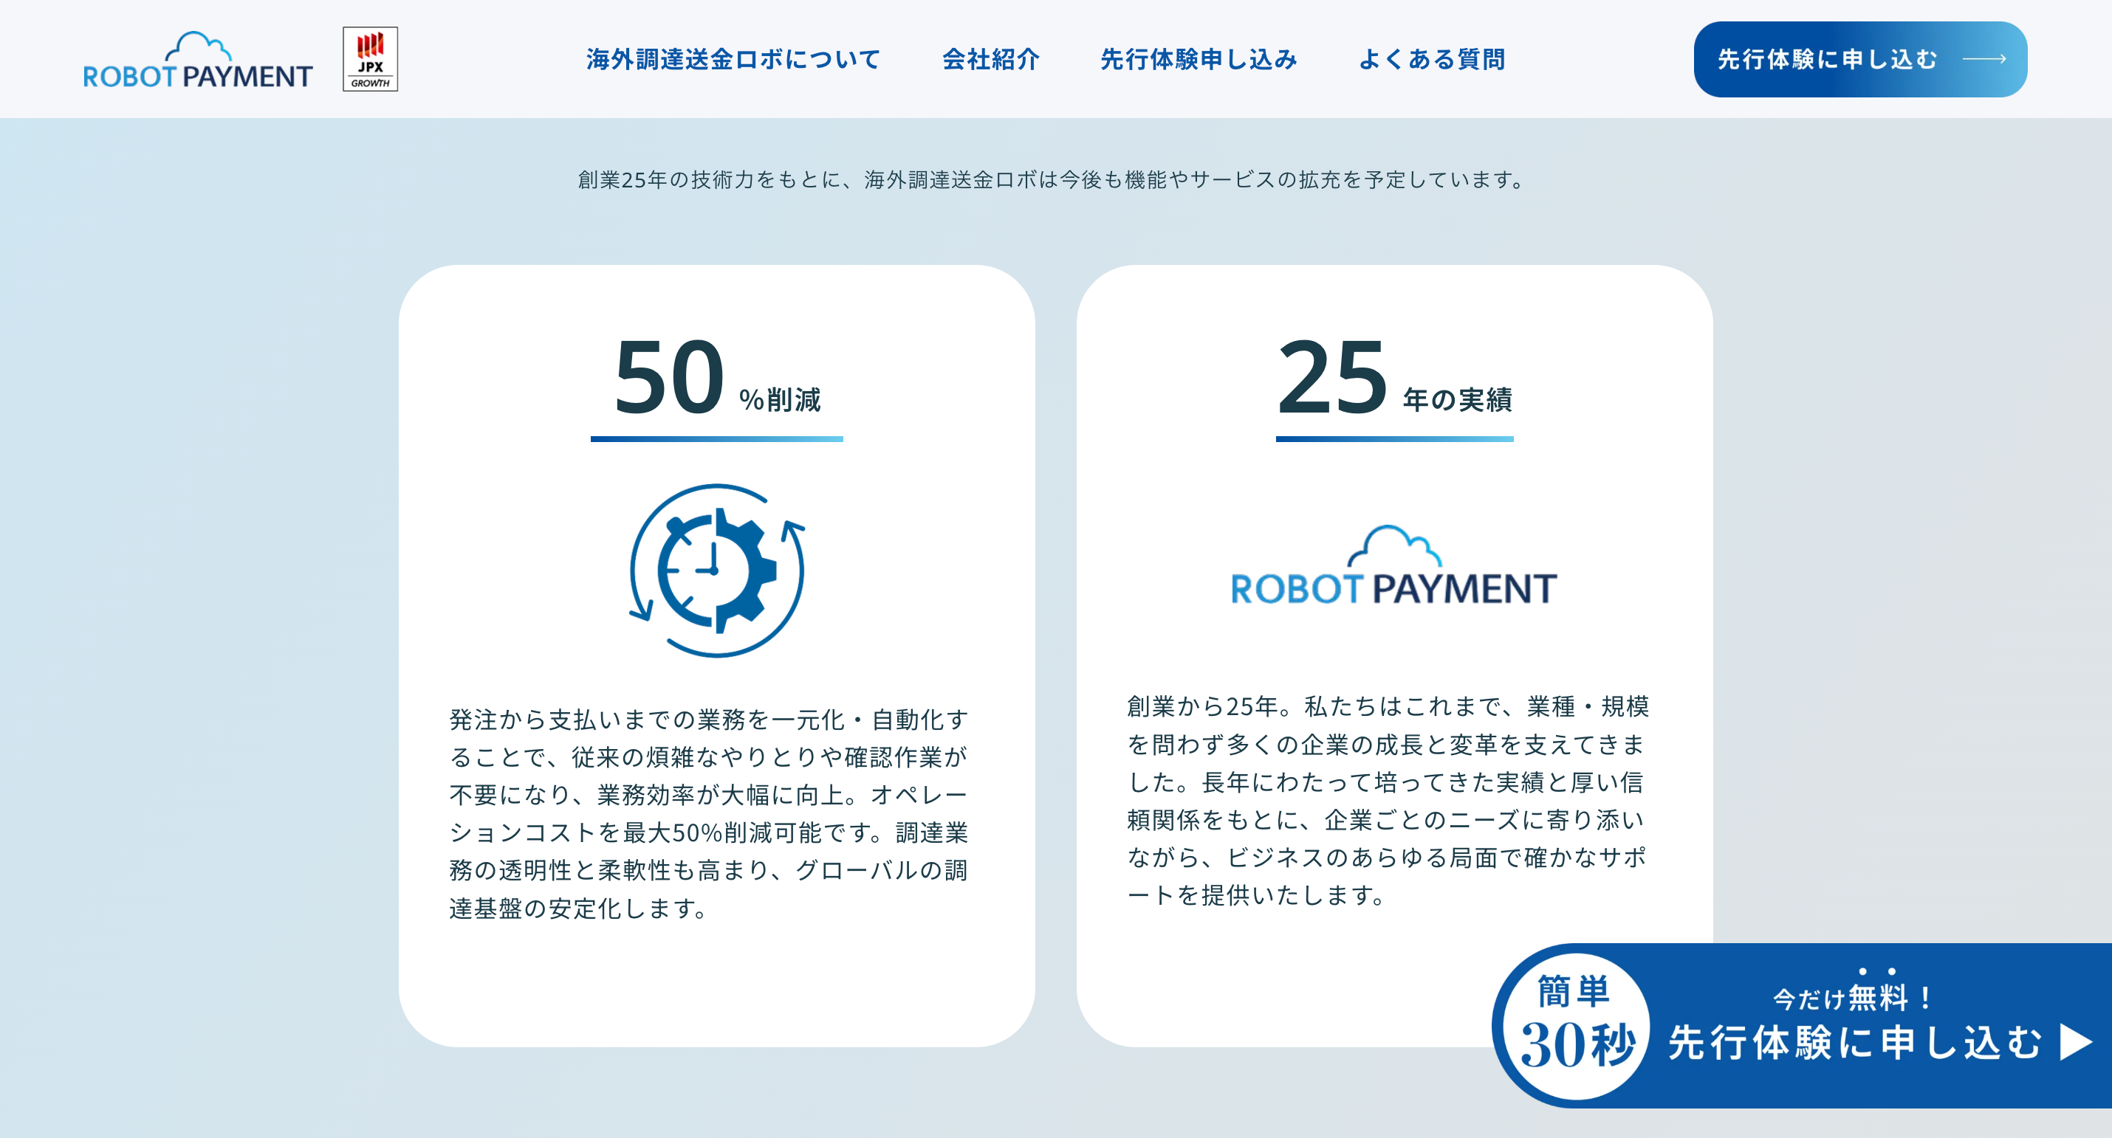Click the play triangle on floating banner

pyautogui.click(x=2075, y=1043)
